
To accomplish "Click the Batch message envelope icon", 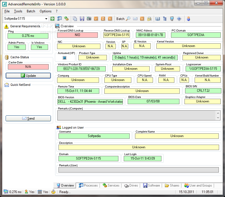I will coord(135,19).
